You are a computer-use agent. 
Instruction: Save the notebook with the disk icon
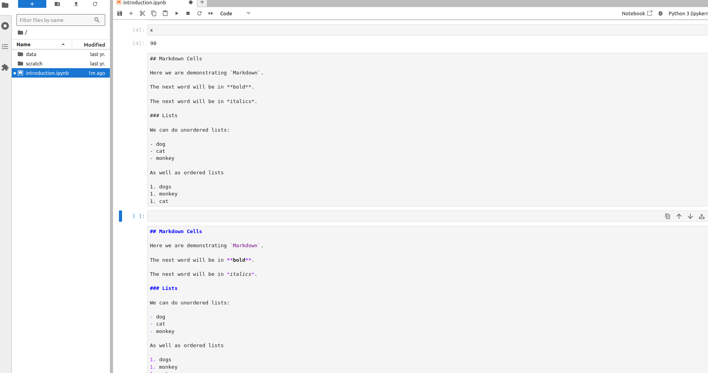point(120,13)
